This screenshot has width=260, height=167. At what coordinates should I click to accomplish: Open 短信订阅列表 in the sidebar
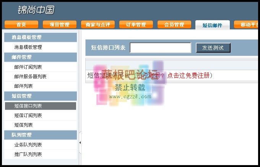point(41,116)
